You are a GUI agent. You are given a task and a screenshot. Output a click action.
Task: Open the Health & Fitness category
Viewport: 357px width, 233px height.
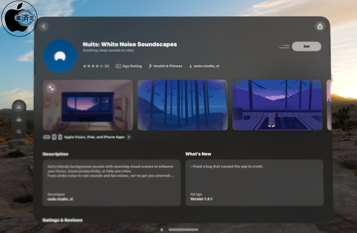(165, 66)
